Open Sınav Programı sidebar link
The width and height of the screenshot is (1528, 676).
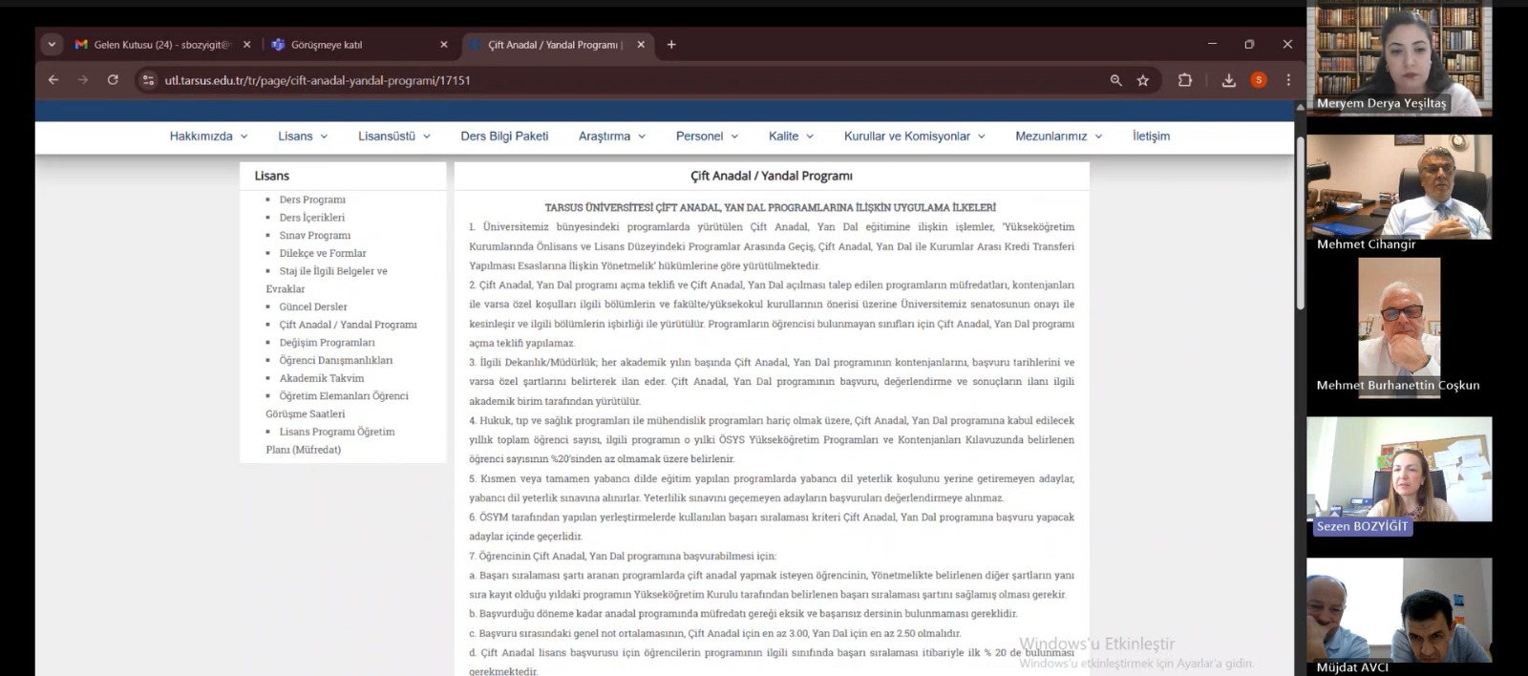click(315, 235)
